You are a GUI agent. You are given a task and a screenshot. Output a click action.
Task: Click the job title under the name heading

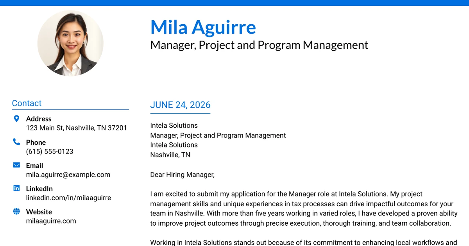pos(259,45)
